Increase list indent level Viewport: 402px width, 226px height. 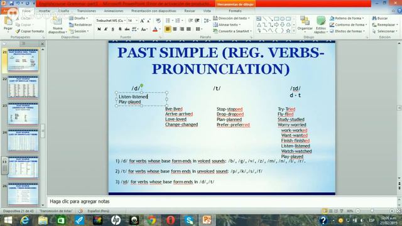tap(197, 21)
